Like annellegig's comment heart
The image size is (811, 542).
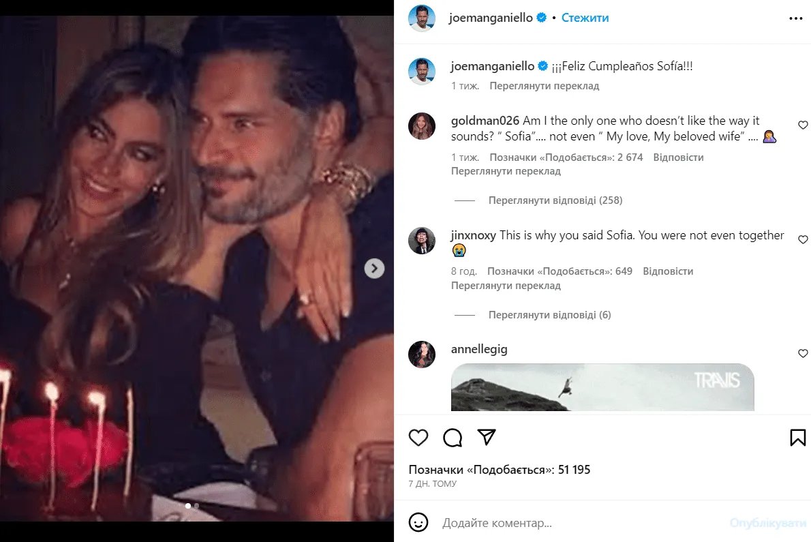click(x=803, y=354)
